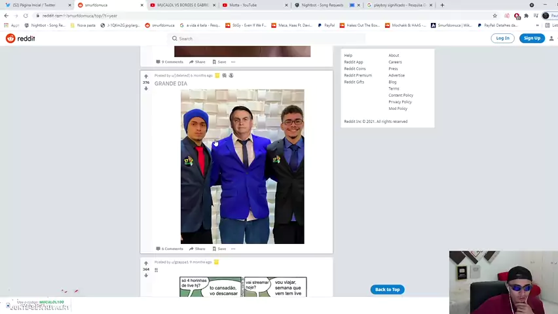This screenshot has width=558, height=314.
Task: Open more options on the 9 Comments post
Action: click(233, 62)
